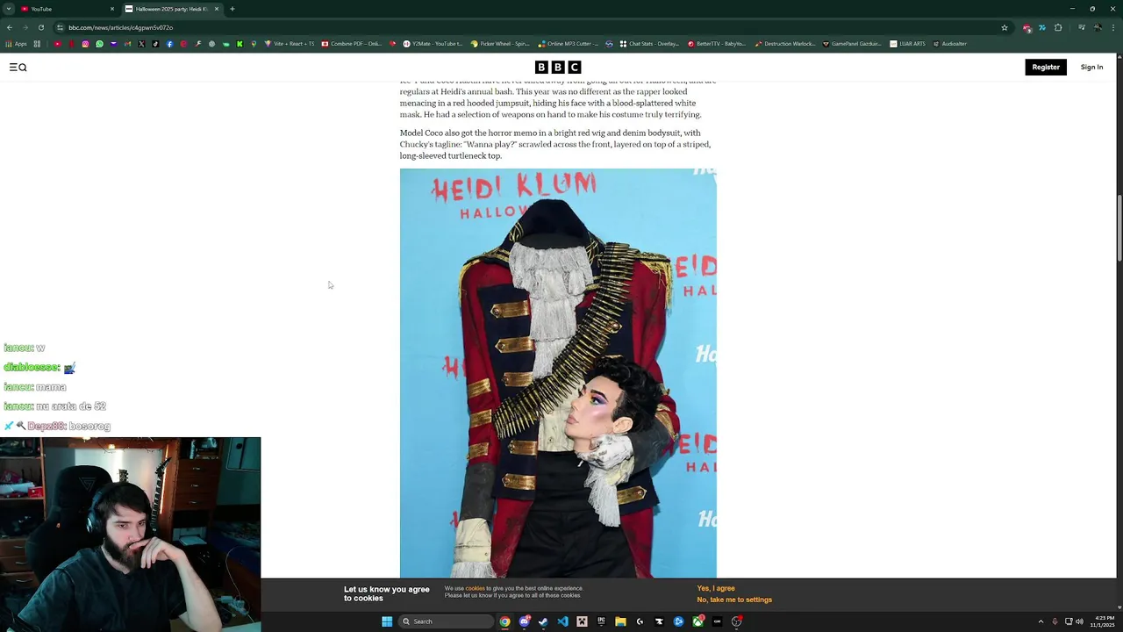Select the Halloween 2025 party tab
1123x632 pixels.
171,9
